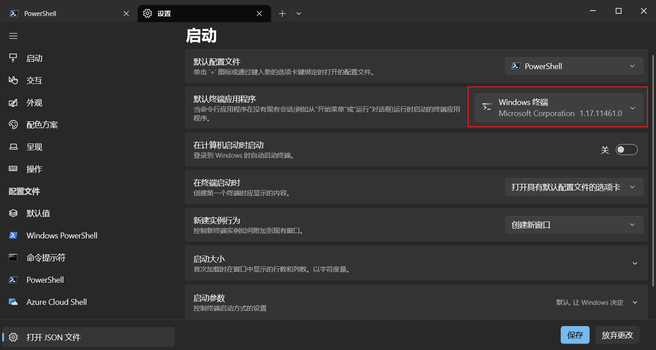The height and width of the screenshot is (350, 656).
Task: Click the 操作 keyboard icon
Action: (x=13, y=169)
